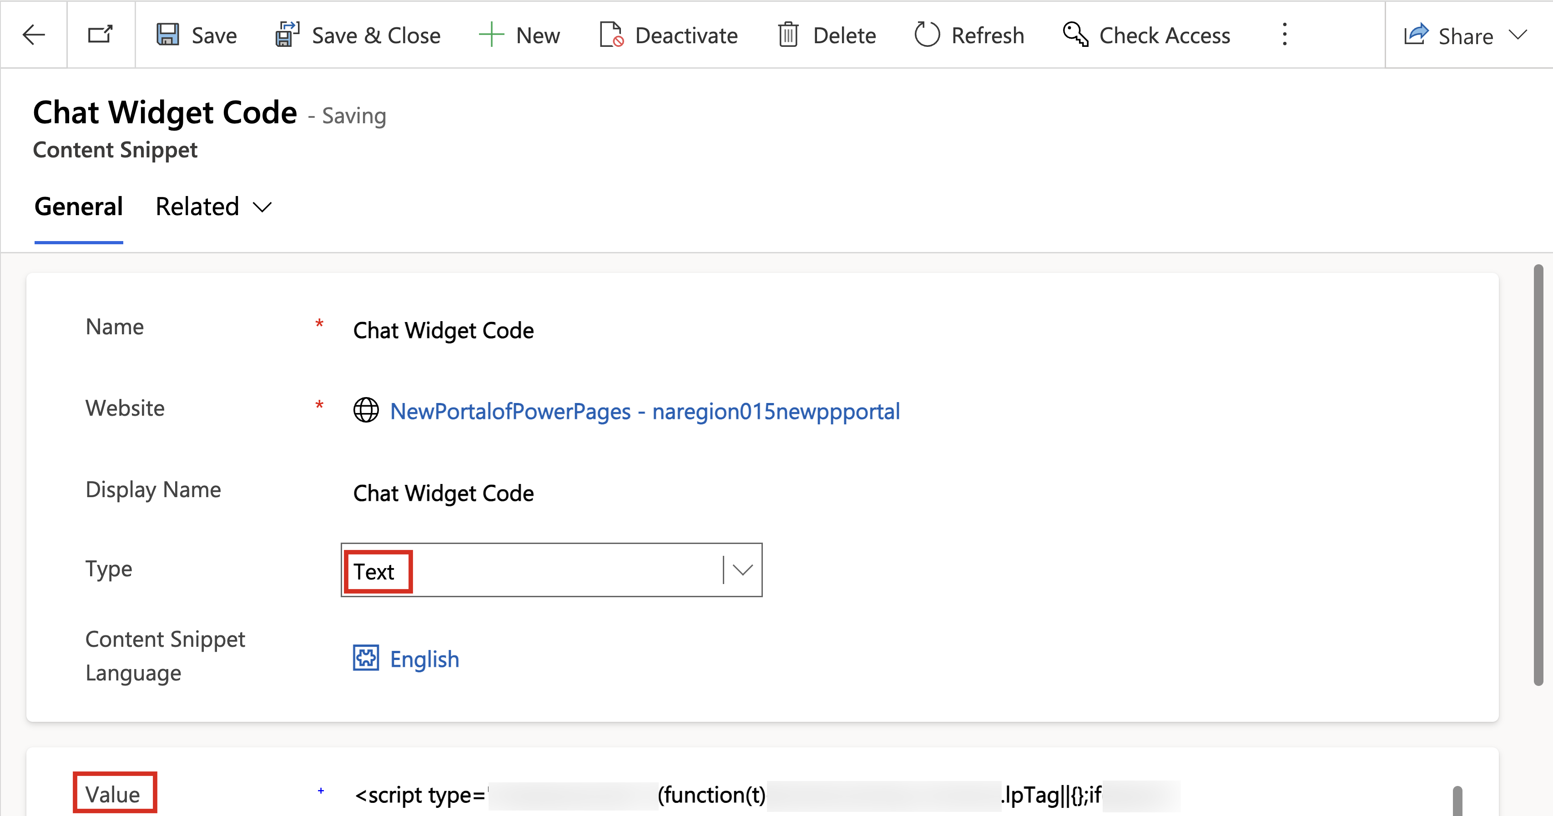Click the Deactivate button label

coord(687,35)
